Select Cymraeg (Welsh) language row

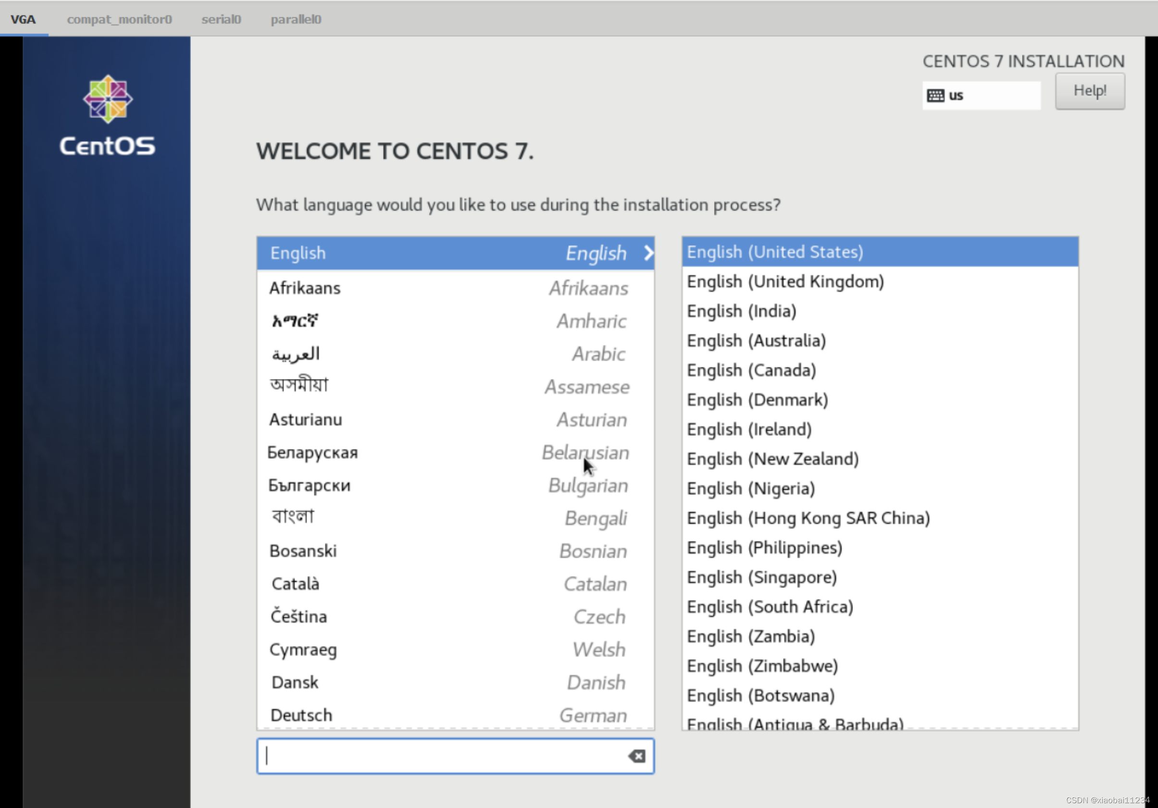(455, 649)
